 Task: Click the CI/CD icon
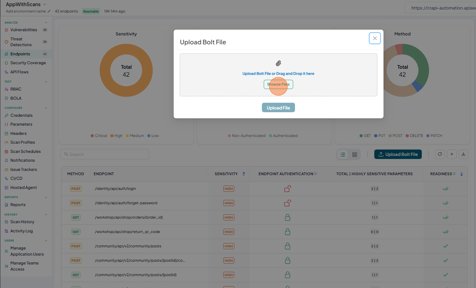point(6,179)
